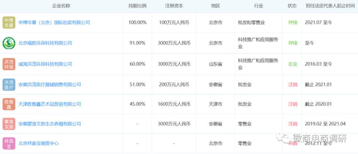This screenshot has width=358, height=154.
Task: Click the 胜雅鑫 orange logo icon
Action: (9, 104)
